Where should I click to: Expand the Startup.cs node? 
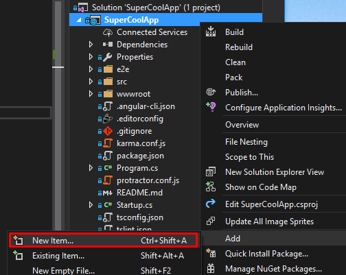pyautogui.click(x=91, y=205)
